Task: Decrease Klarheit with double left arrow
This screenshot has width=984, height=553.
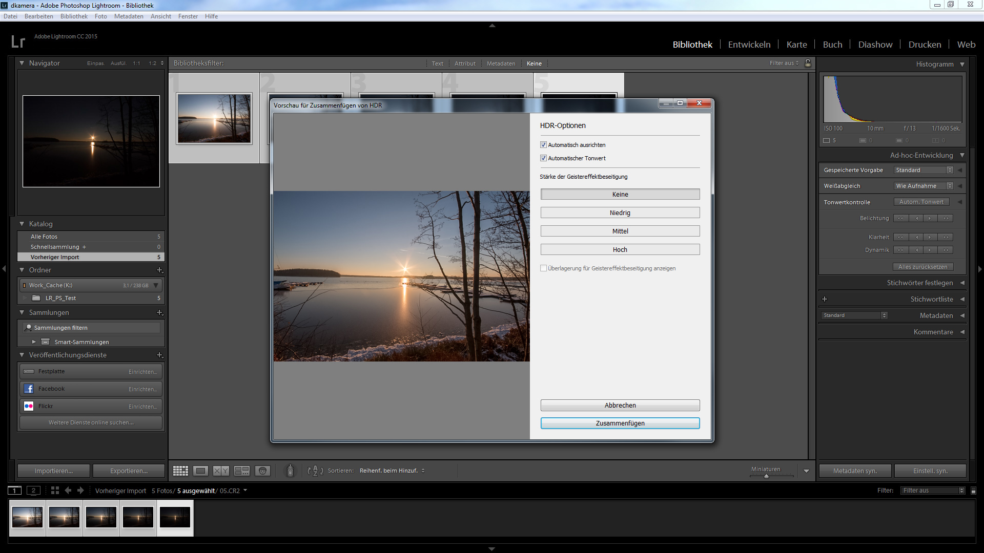Action: click(x=900, y=237)
